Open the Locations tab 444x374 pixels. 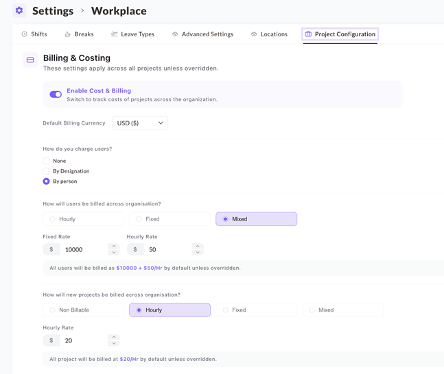(269, 34)
